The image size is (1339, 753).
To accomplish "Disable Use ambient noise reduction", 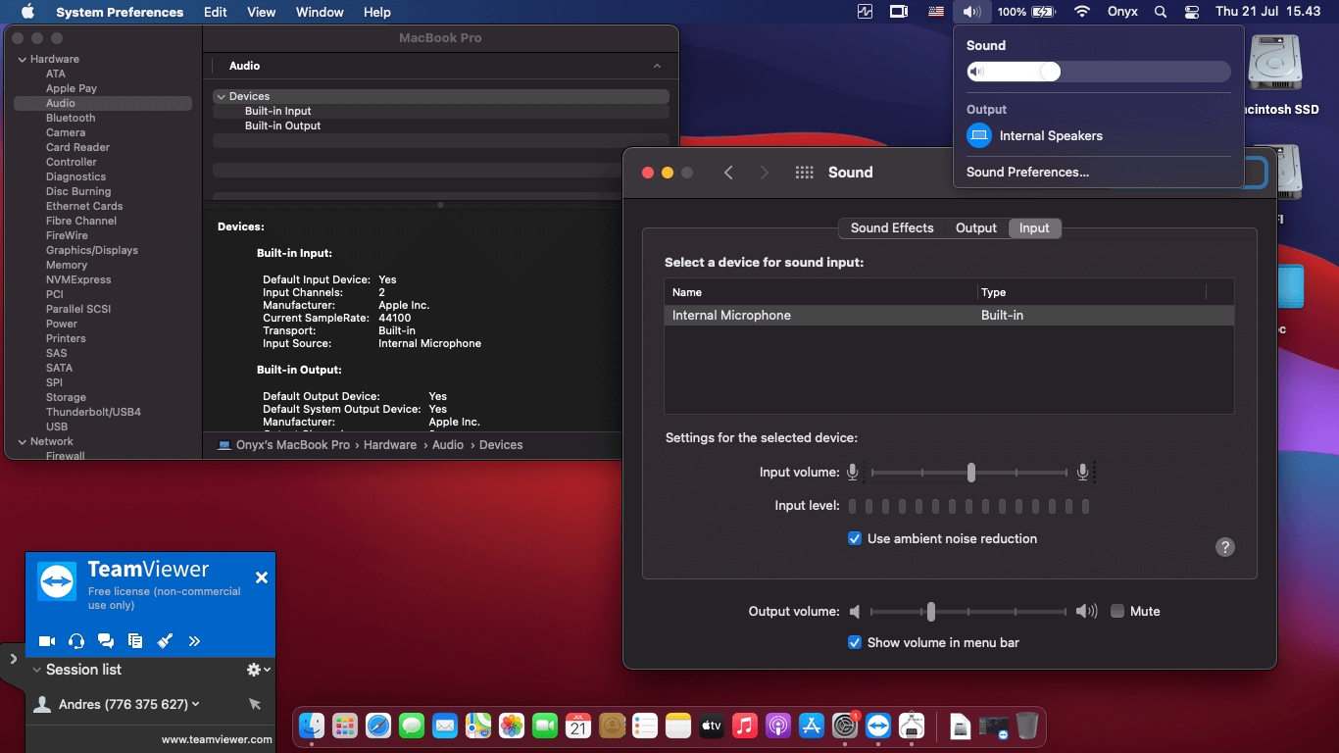I will coord(855,538).
